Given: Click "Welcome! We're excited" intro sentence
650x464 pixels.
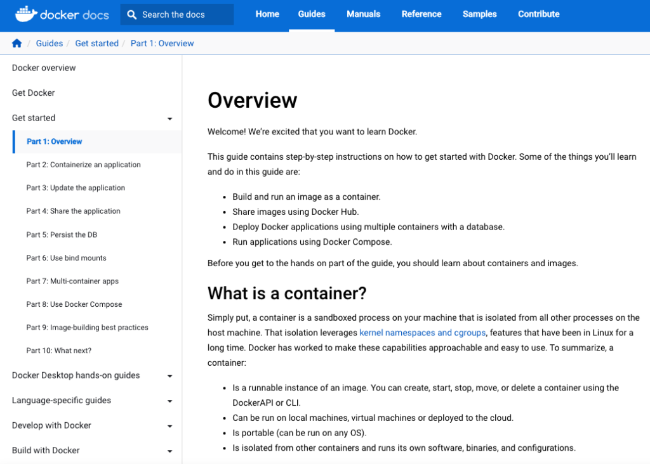Looking at the screenshot, I should tap(312, 132).
